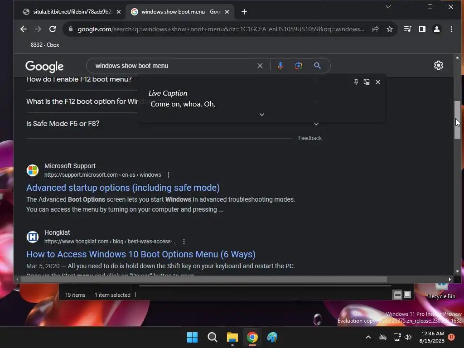Switch File Explorer to details view
This screenshot has height=348, width=464.
pyautogui.click(x=398, y=295)
